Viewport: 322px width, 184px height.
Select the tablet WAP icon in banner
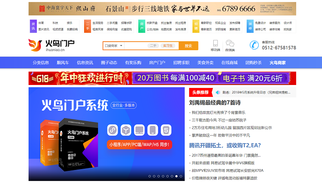click(x=153, y=130)
